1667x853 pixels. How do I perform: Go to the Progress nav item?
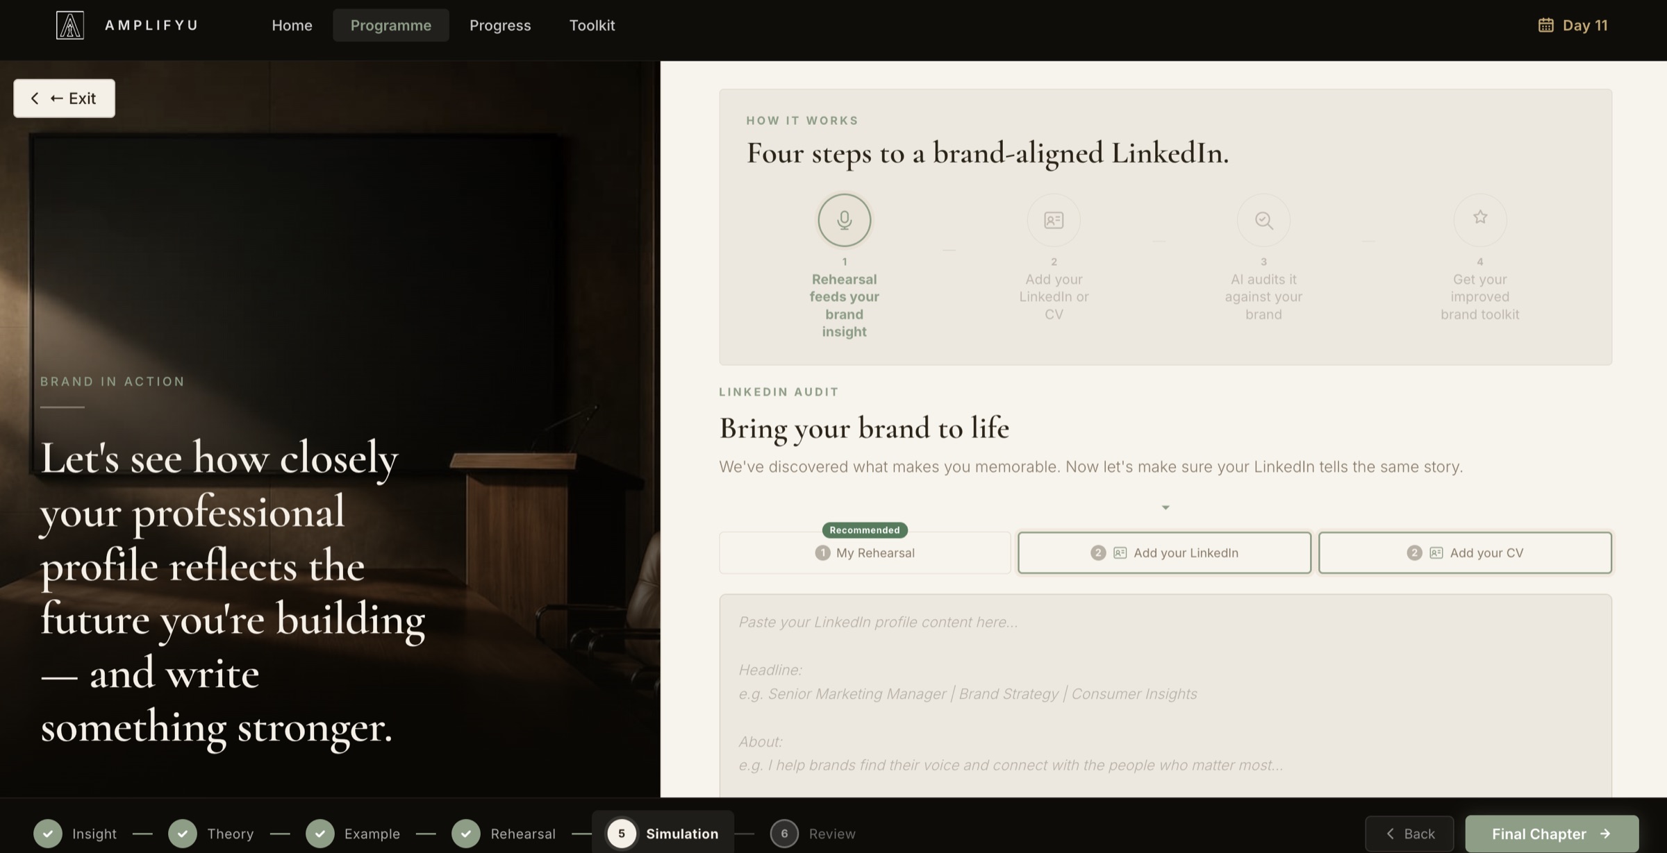[x=500, y=26]
